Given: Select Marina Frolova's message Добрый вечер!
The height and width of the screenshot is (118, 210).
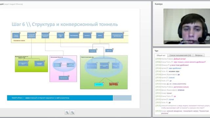Looking at the screenshot, I should pyautogui.click(x=171, y=59).
